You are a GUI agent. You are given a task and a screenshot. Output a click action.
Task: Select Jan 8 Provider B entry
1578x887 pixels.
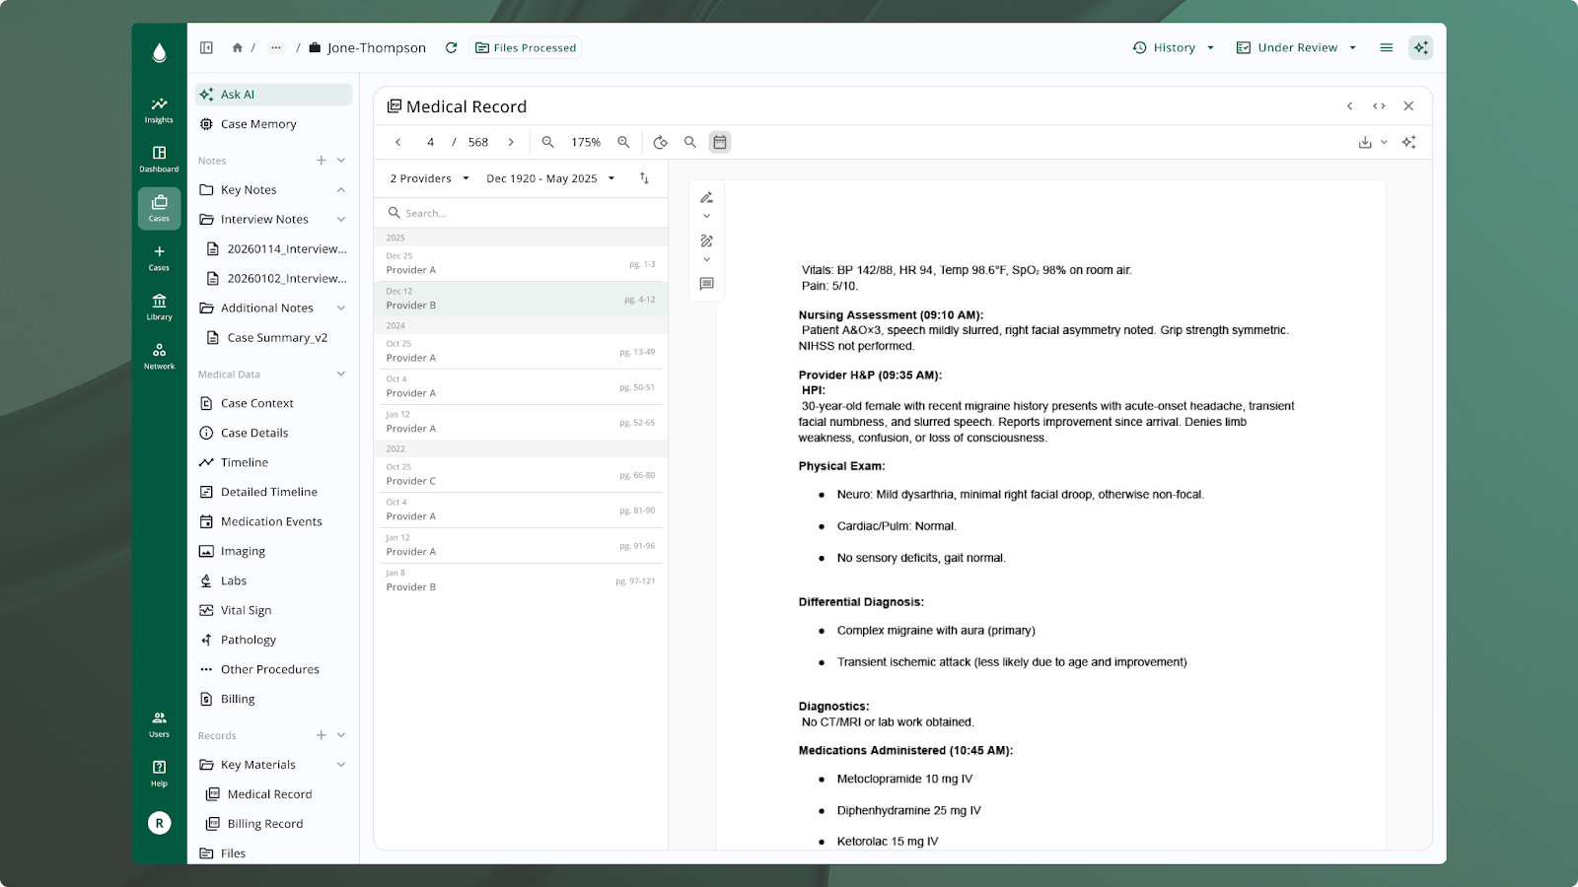point(521,580)
